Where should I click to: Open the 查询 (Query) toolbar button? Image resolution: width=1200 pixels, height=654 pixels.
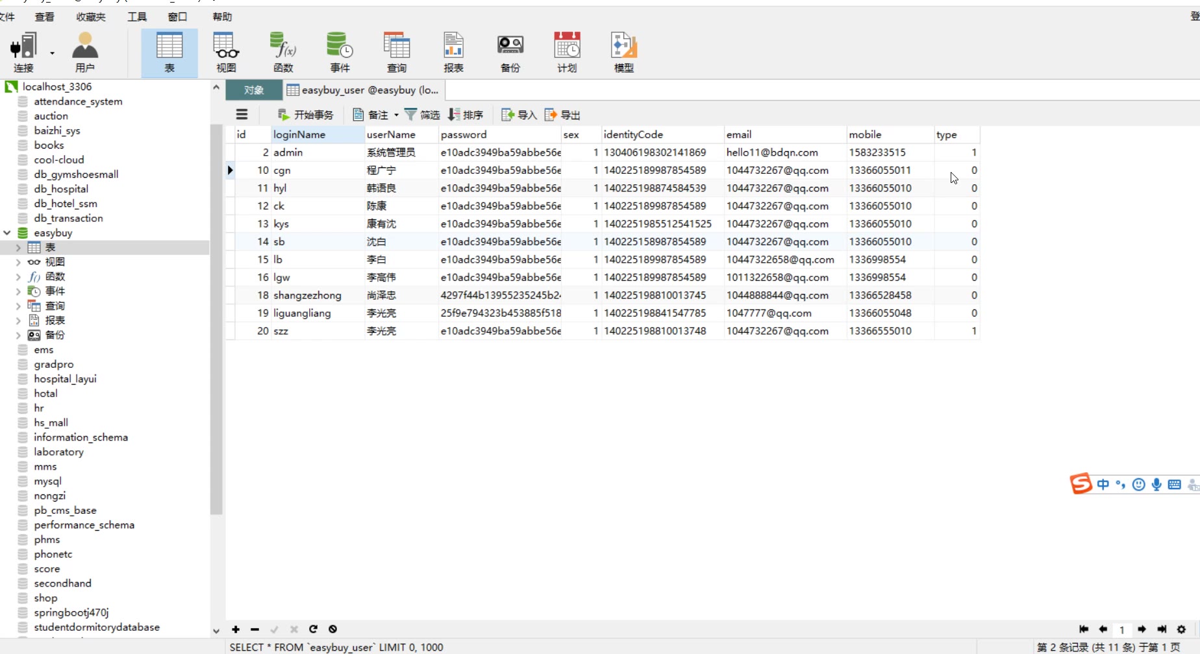[x=397, y=52]
